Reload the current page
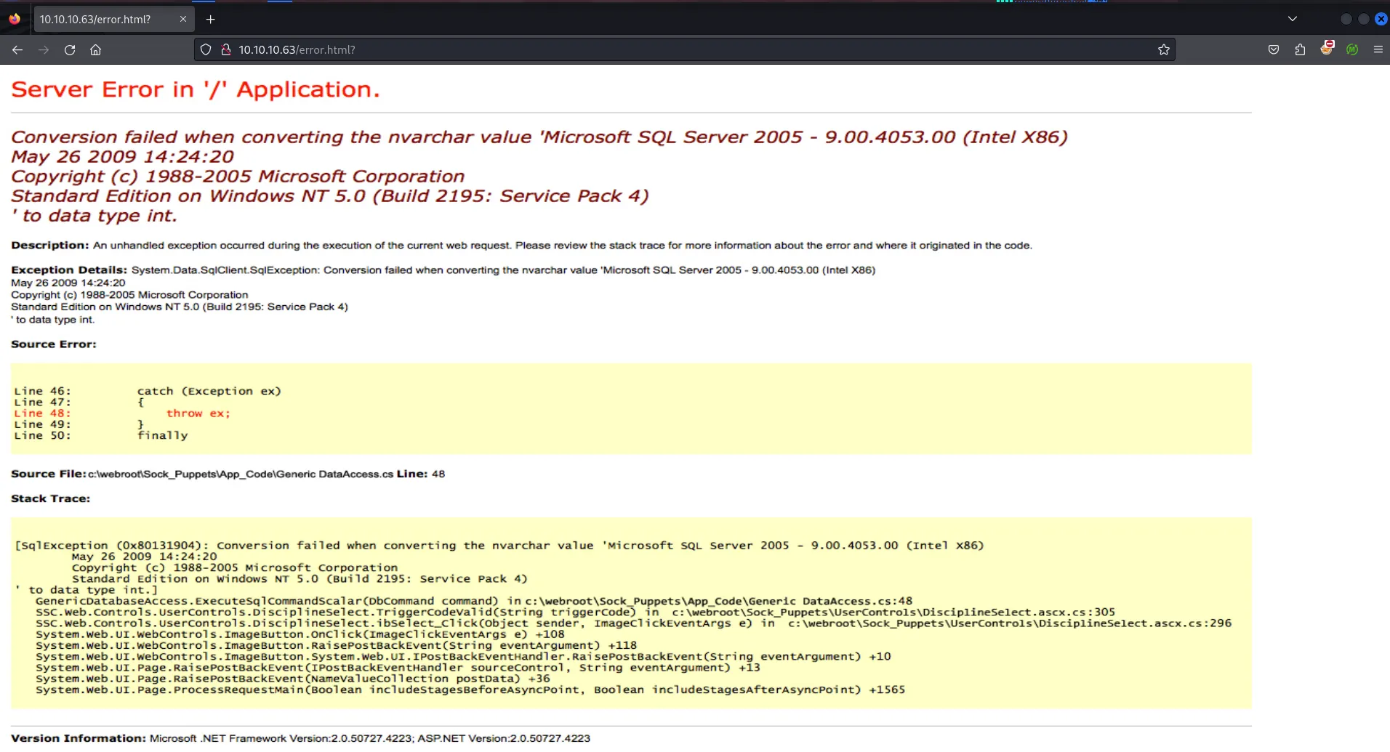This screenshot has width=1390, height=752. point(70,49)
